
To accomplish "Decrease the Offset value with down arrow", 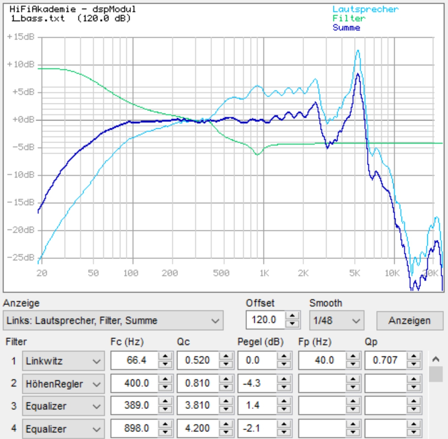I will click(292, 324).
